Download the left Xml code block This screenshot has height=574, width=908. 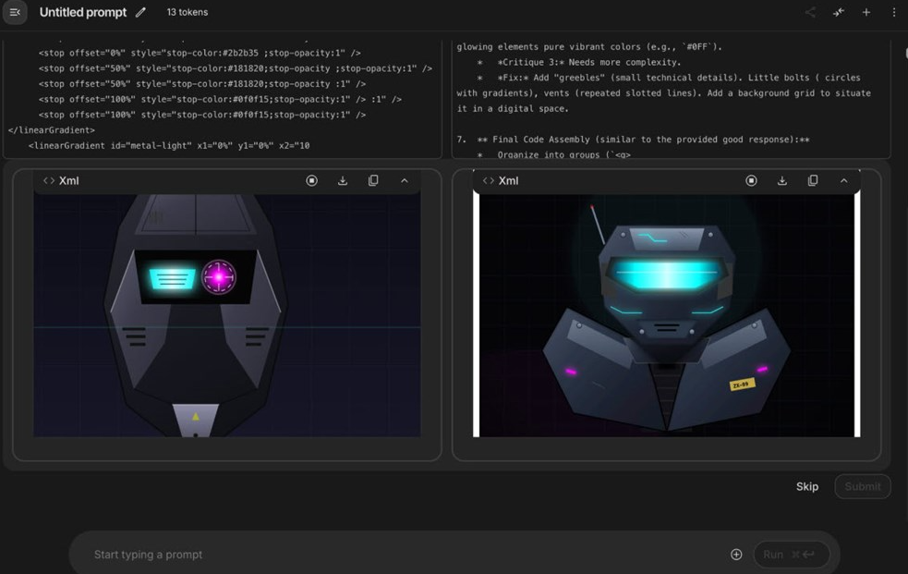click(343, 181)
